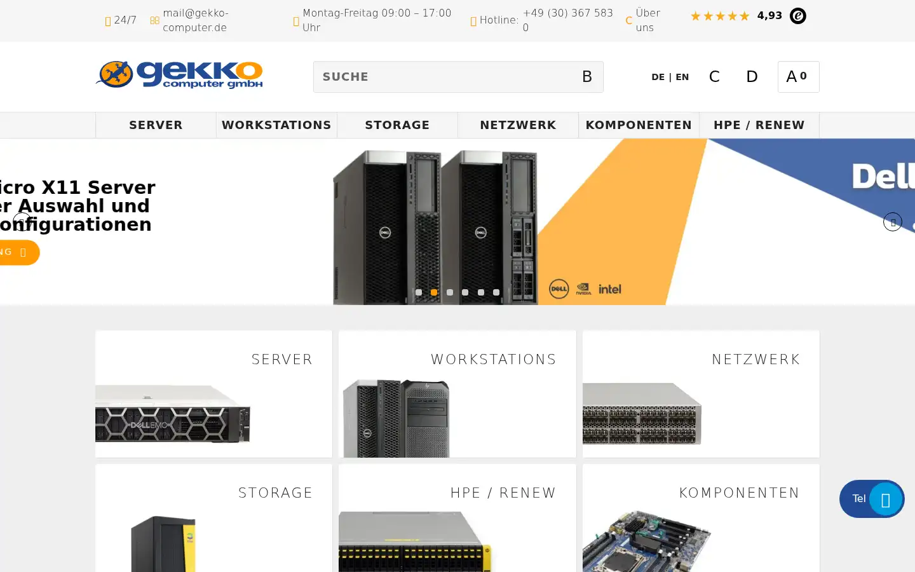
Task: Select the active orange second slider dot
Action: pyautogui.click(x=434, y=292)
